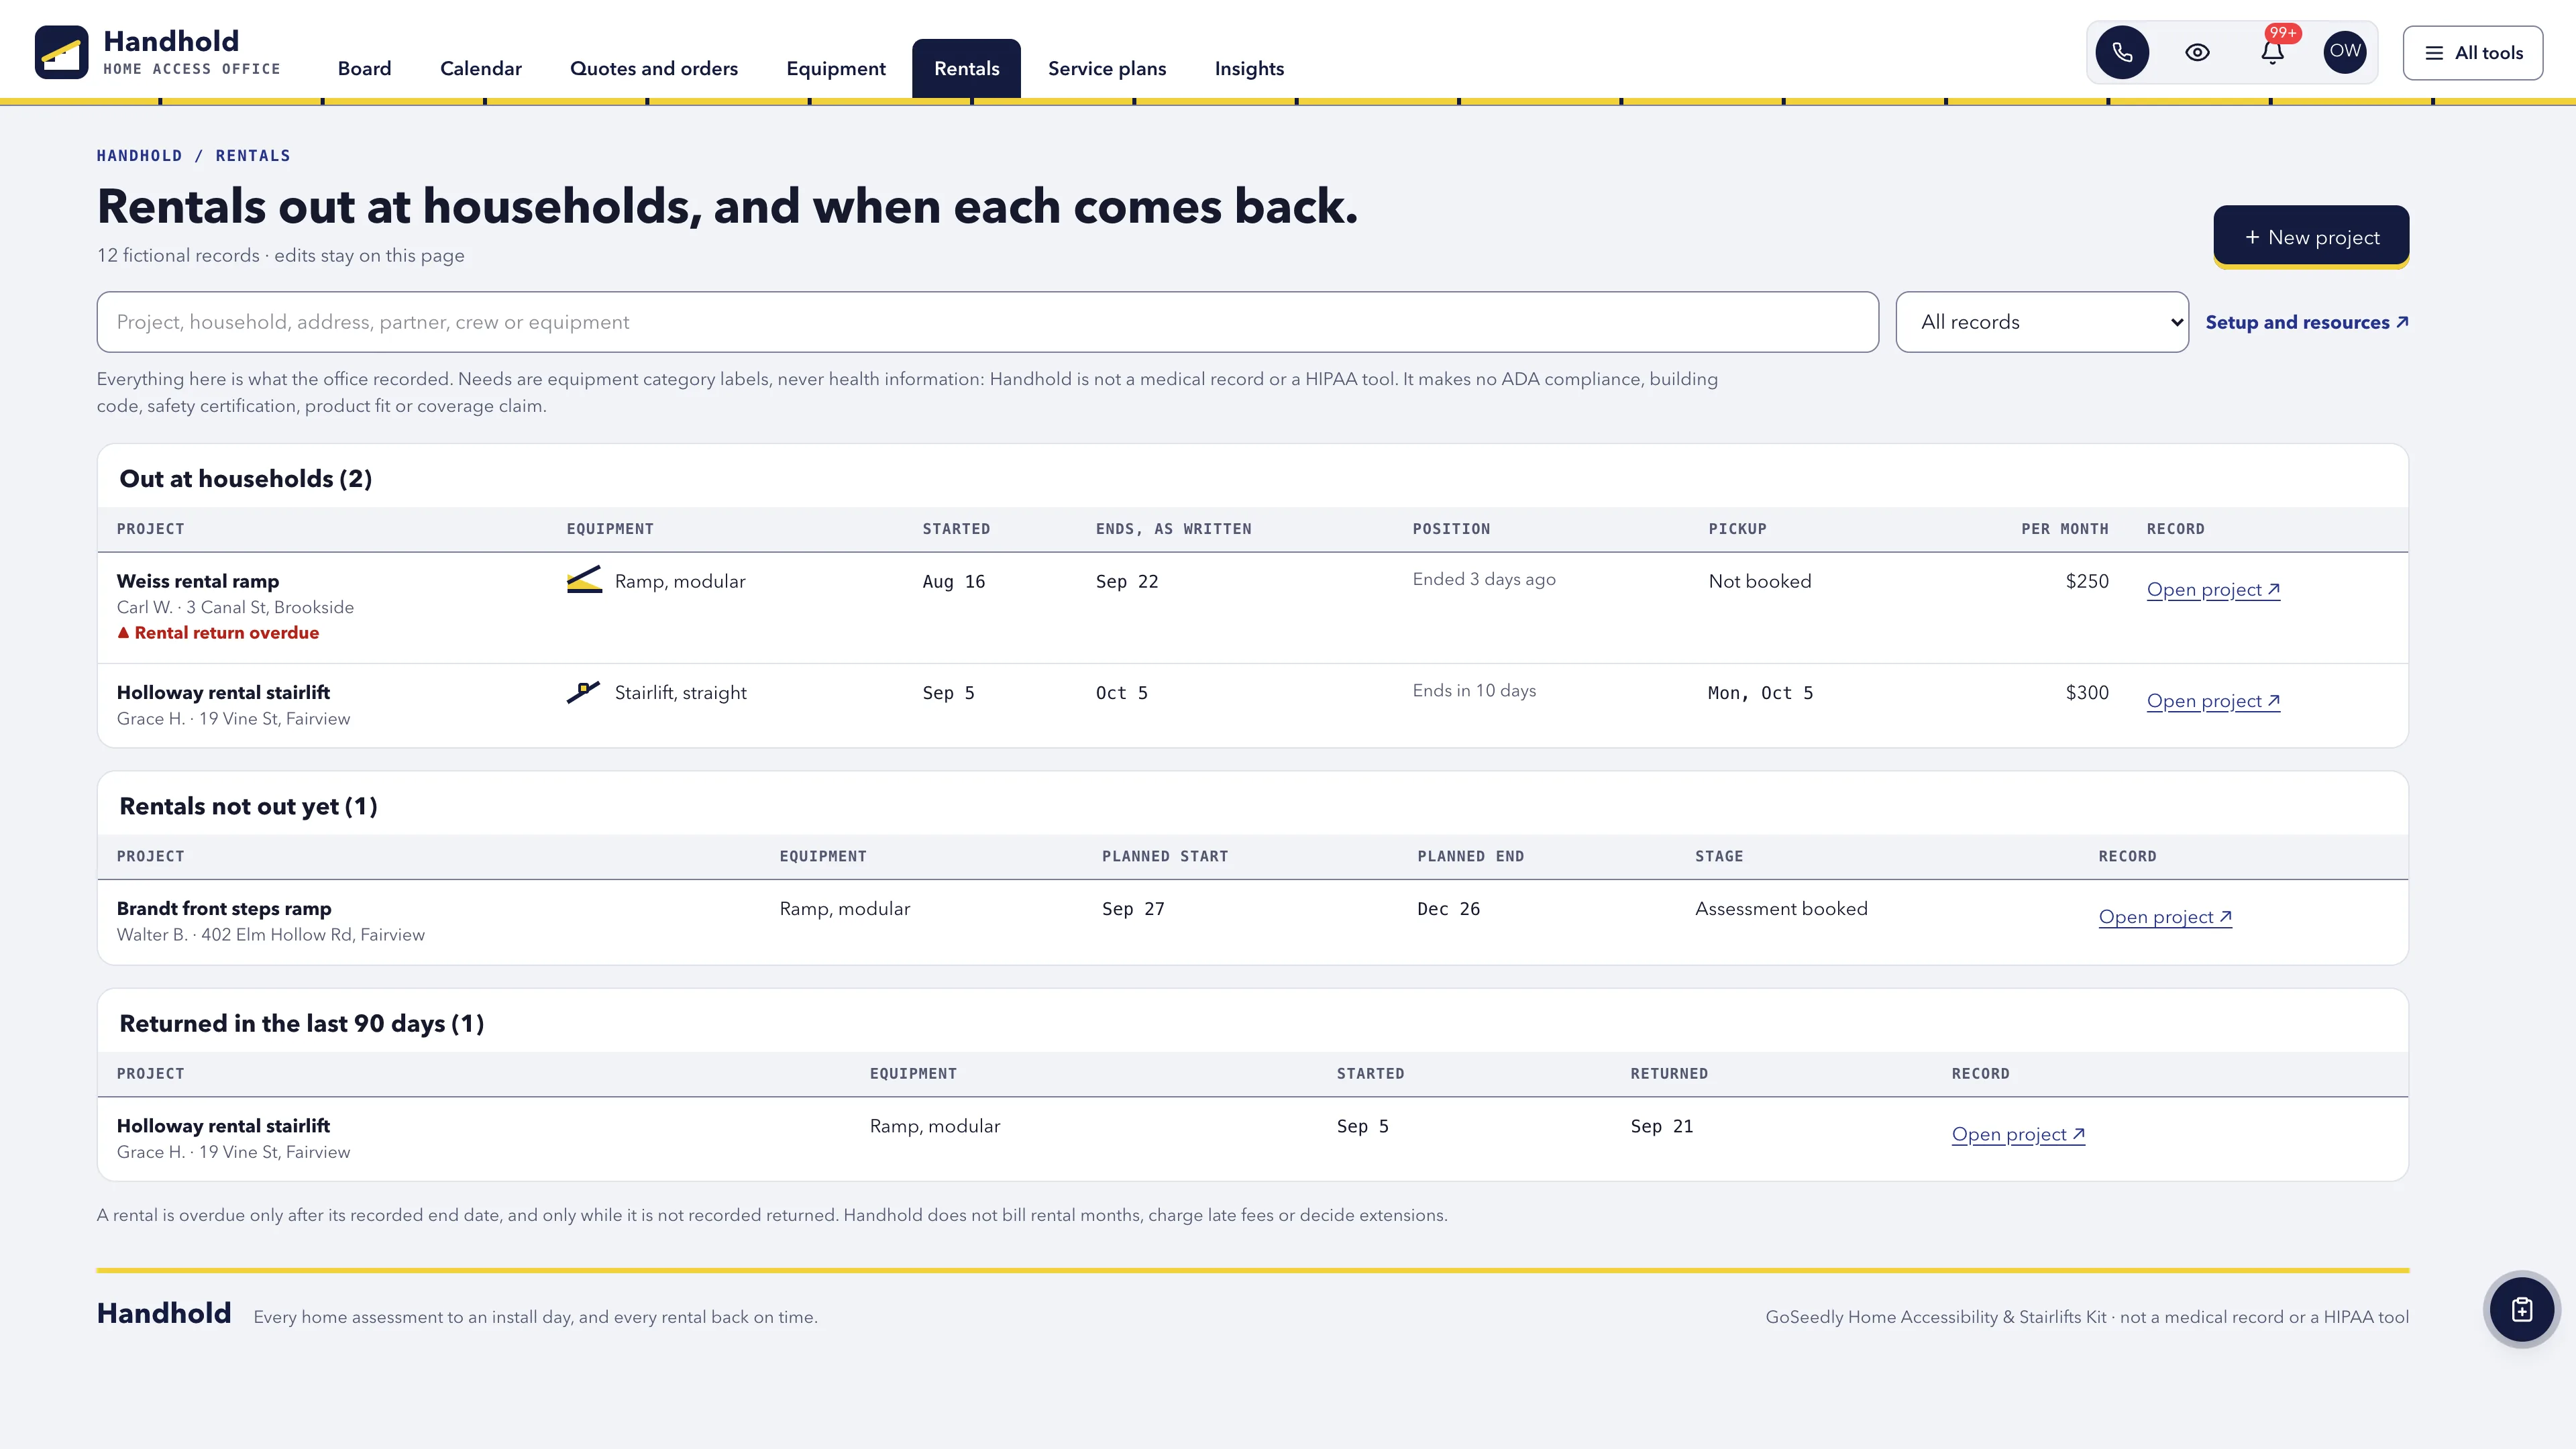Click the floating clipboard button
The image size is (2576, 1449).
2522,1309
